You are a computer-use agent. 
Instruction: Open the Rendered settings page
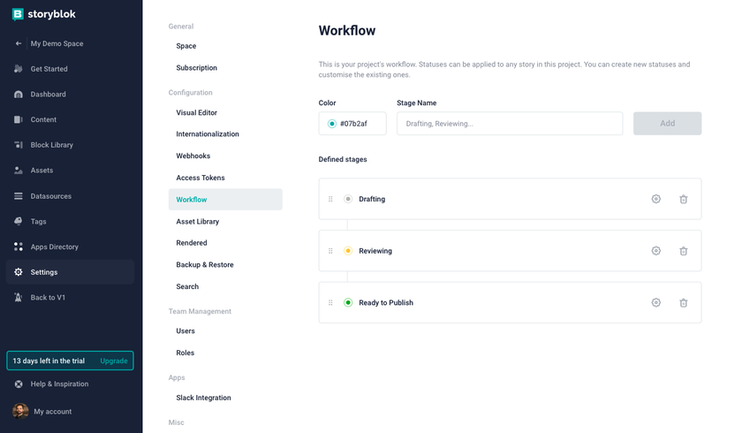pyautogui.click(x=191, y=243)
